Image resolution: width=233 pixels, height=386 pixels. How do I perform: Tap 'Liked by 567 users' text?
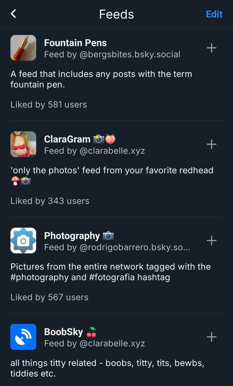point(49,297)
